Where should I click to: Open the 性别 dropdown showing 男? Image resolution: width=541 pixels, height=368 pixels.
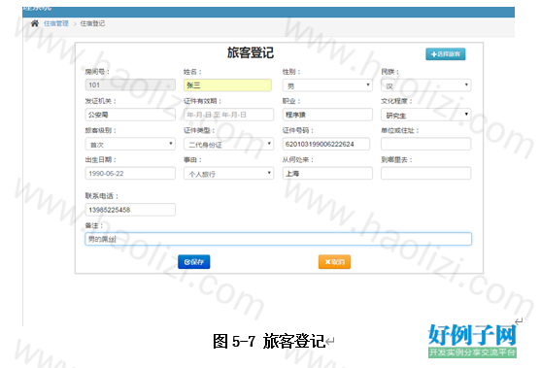[x=327, y=85]
